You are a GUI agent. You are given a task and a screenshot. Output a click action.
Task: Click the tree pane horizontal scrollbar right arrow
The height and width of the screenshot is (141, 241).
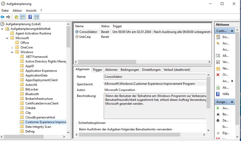click(64, 137)
